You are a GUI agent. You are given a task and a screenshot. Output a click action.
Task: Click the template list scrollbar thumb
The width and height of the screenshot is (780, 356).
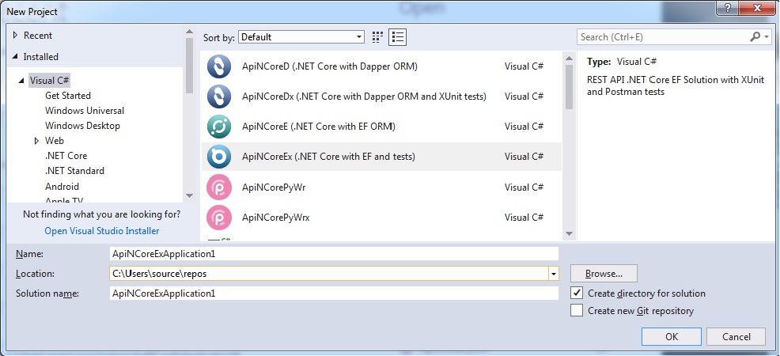click(x=569, y=87)
